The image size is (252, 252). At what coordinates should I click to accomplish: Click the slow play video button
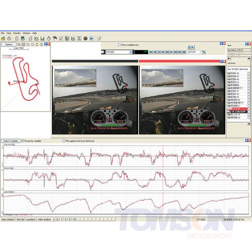[163, 52]
